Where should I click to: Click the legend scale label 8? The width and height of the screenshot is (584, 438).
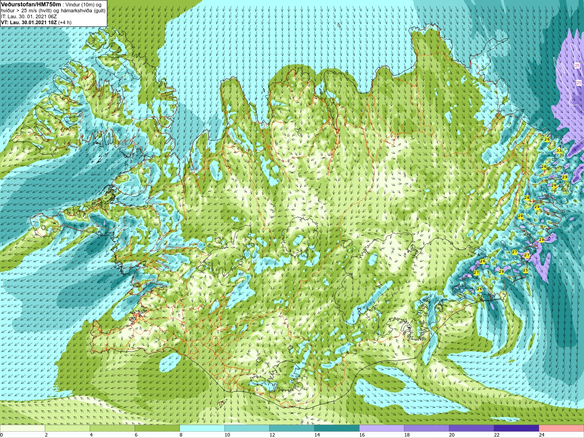point(181,435)
